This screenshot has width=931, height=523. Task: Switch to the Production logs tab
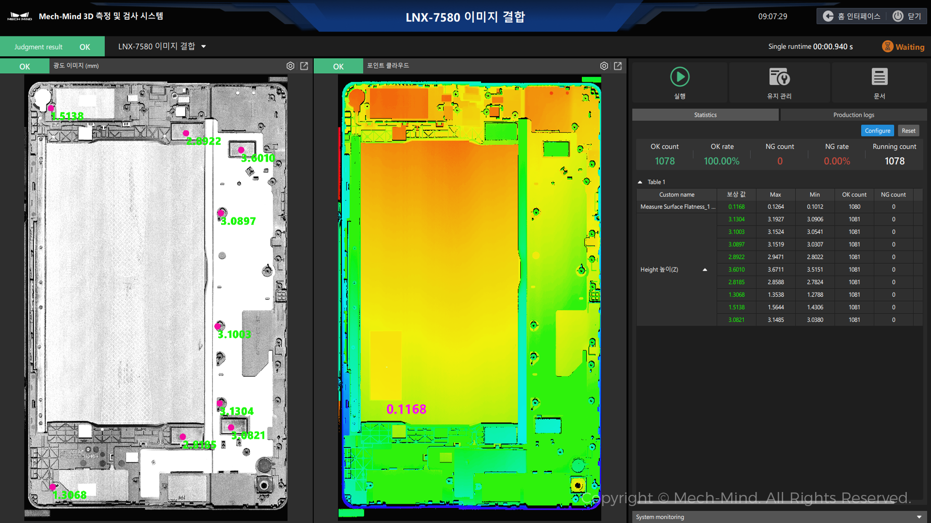pyautogui.click(x=853, y=115)
